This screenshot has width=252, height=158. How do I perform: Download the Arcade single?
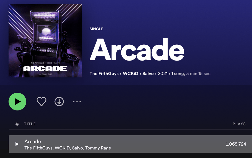(x=59, y=101)
